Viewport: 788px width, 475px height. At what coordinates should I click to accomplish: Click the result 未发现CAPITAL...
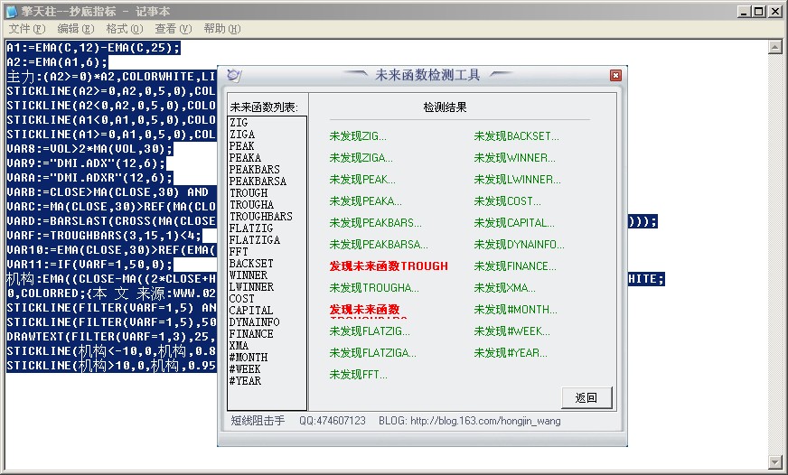[x=514, y=223]
